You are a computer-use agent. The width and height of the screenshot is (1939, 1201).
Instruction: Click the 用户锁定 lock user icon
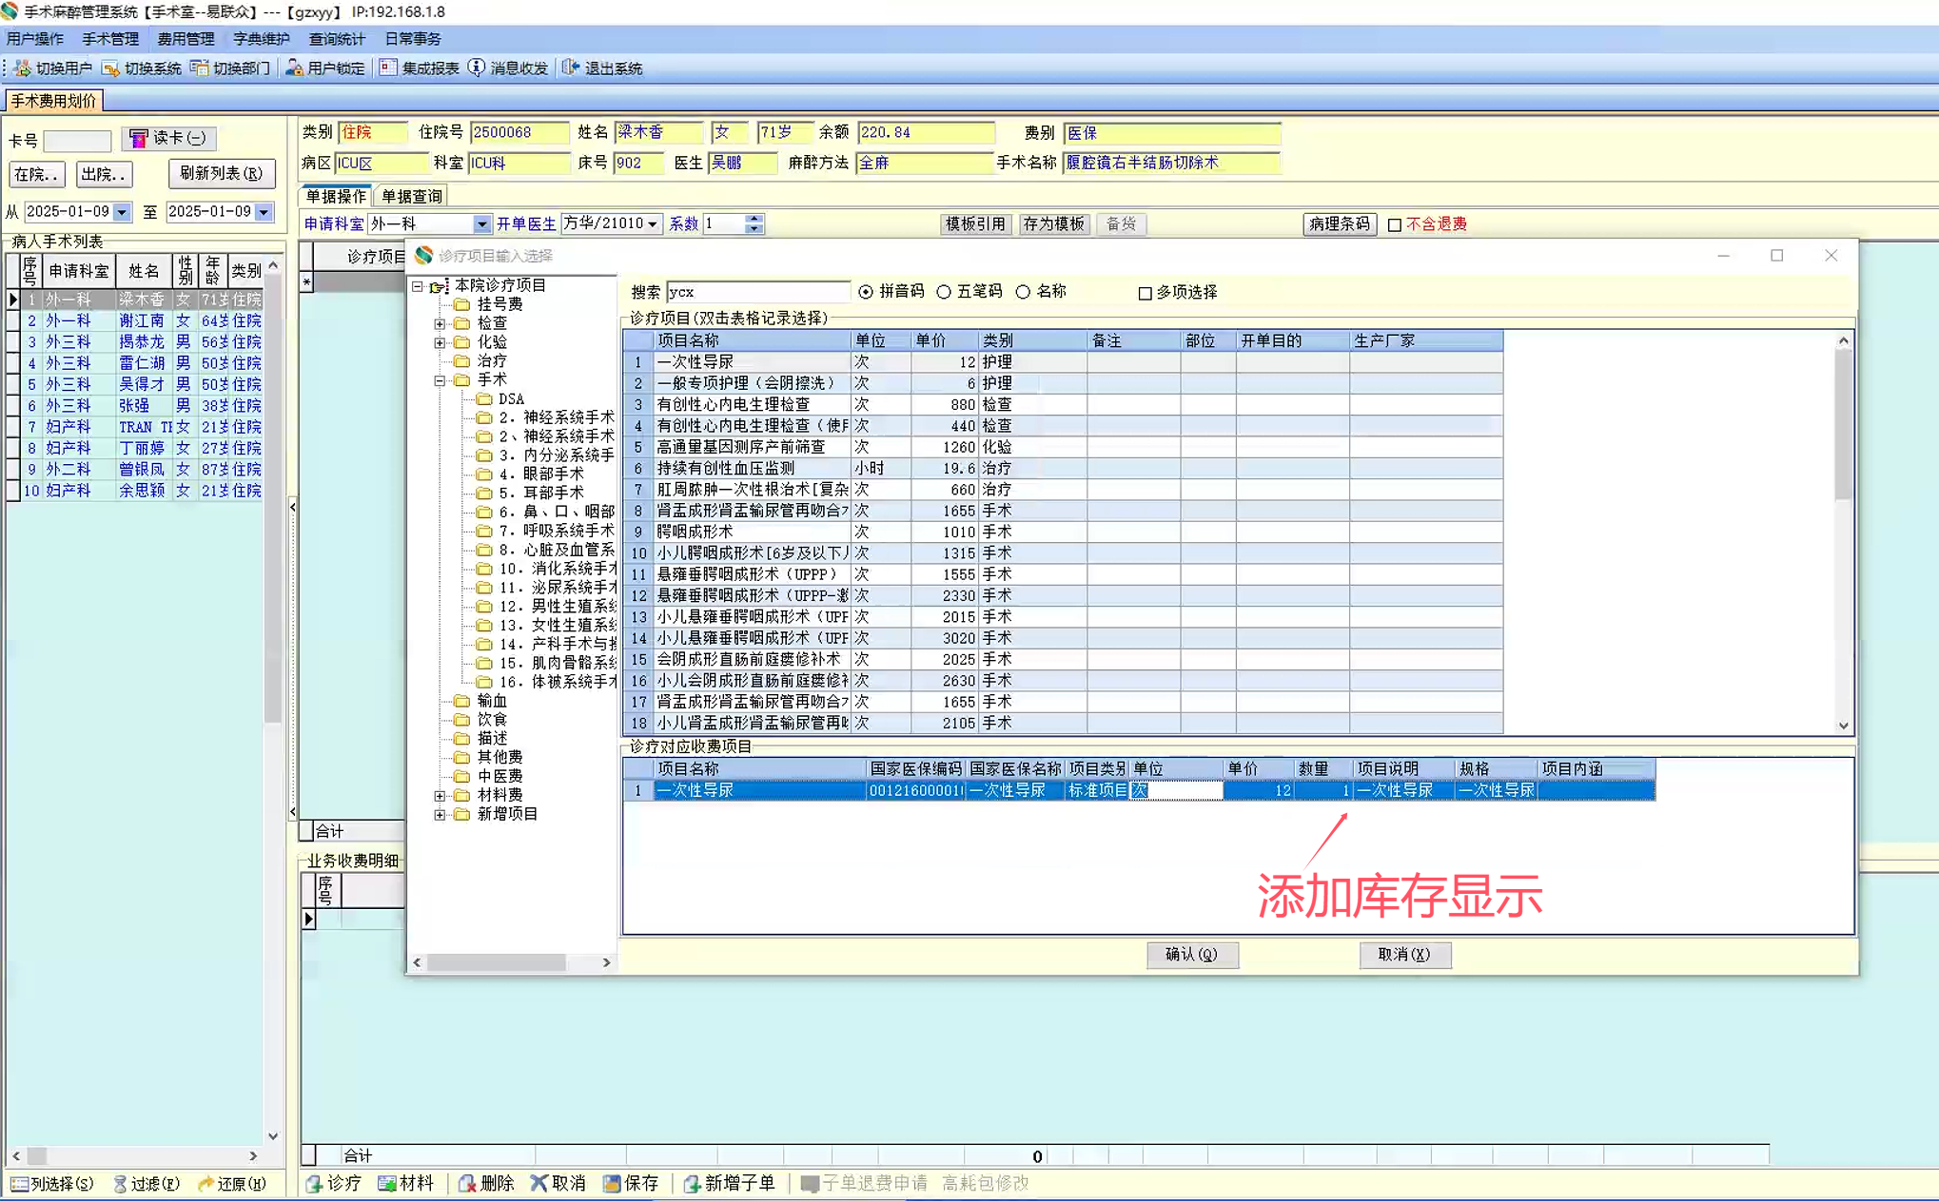(295, 68)
